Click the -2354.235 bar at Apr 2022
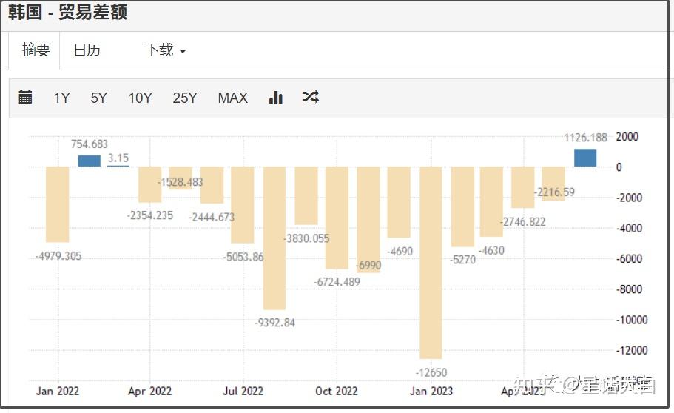This screenshot has width=674, height=413. pyautogui.click(x=150, y=184)
